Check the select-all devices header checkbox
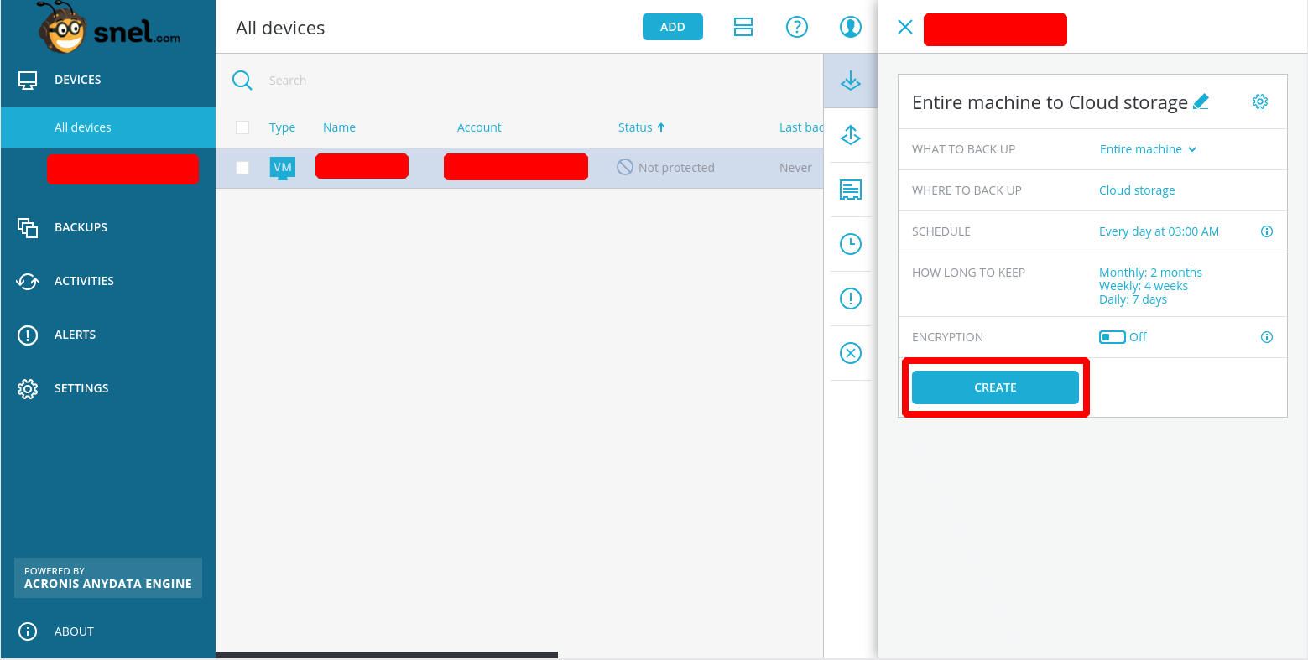Viewport: 1308px width, 660px height. [242, 127]
